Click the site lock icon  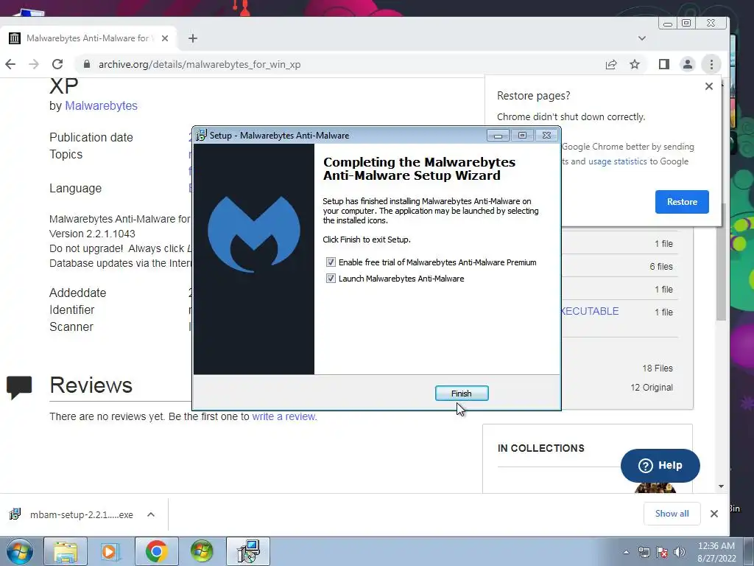87,64
